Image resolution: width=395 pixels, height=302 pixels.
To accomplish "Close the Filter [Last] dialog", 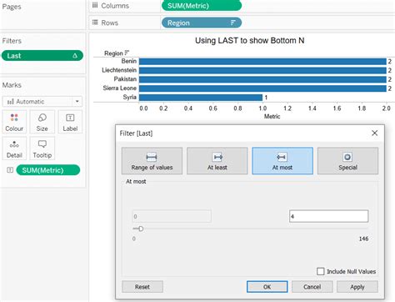I will (374, 133).
